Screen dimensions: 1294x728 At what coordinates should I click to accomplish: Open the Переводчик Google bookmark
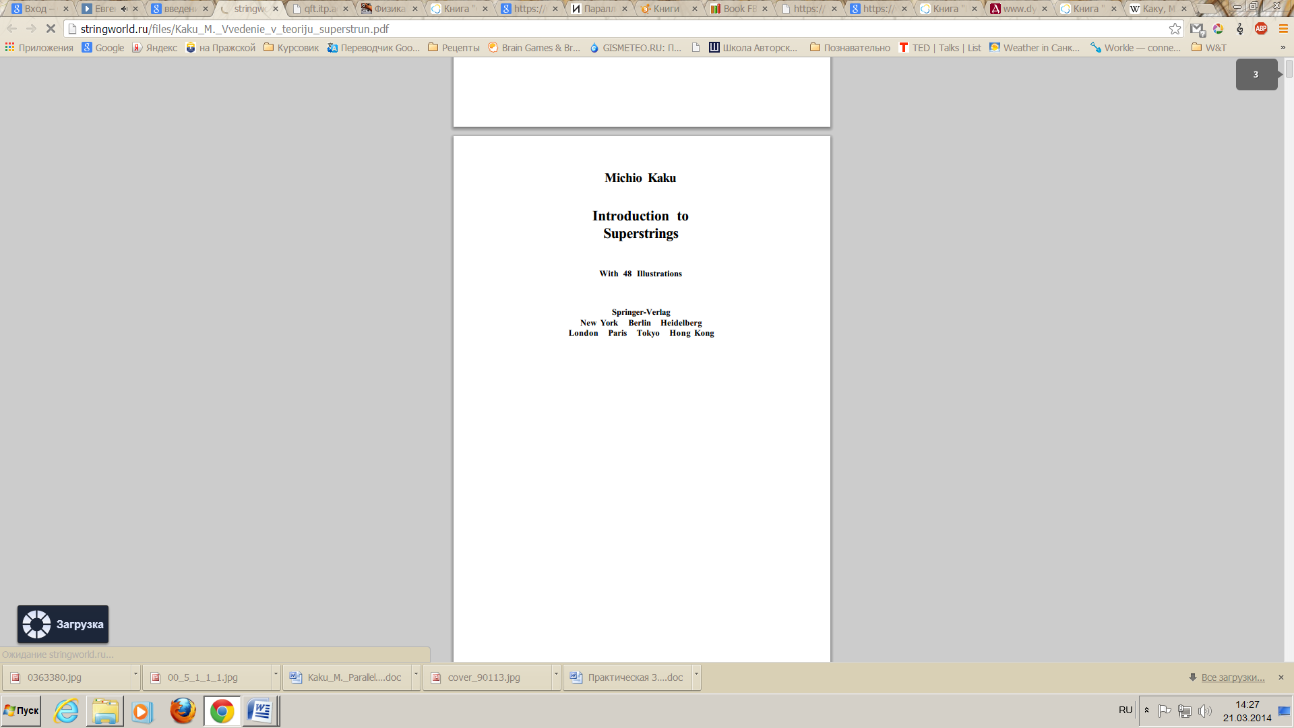tap(373, 48)
